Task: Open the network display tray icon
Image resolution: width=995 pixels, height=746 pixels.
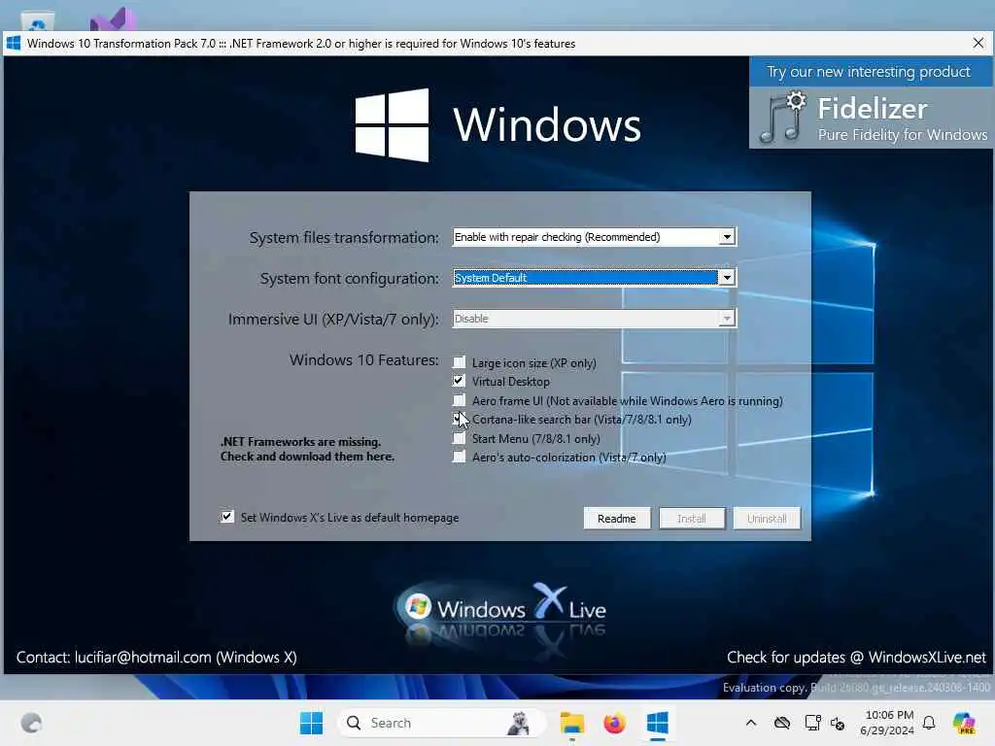Action: tap(812, 723)
